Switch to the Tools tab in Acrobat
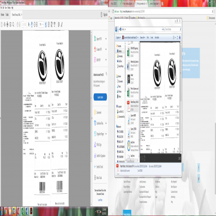216x216 pixels. click(7, 15)
